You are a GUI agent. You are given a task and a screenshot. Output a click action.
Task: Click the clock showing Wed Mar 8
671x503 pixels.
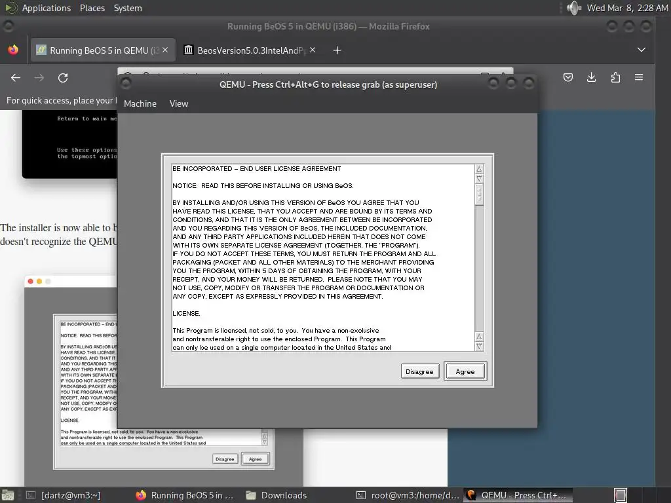[627, 8]
